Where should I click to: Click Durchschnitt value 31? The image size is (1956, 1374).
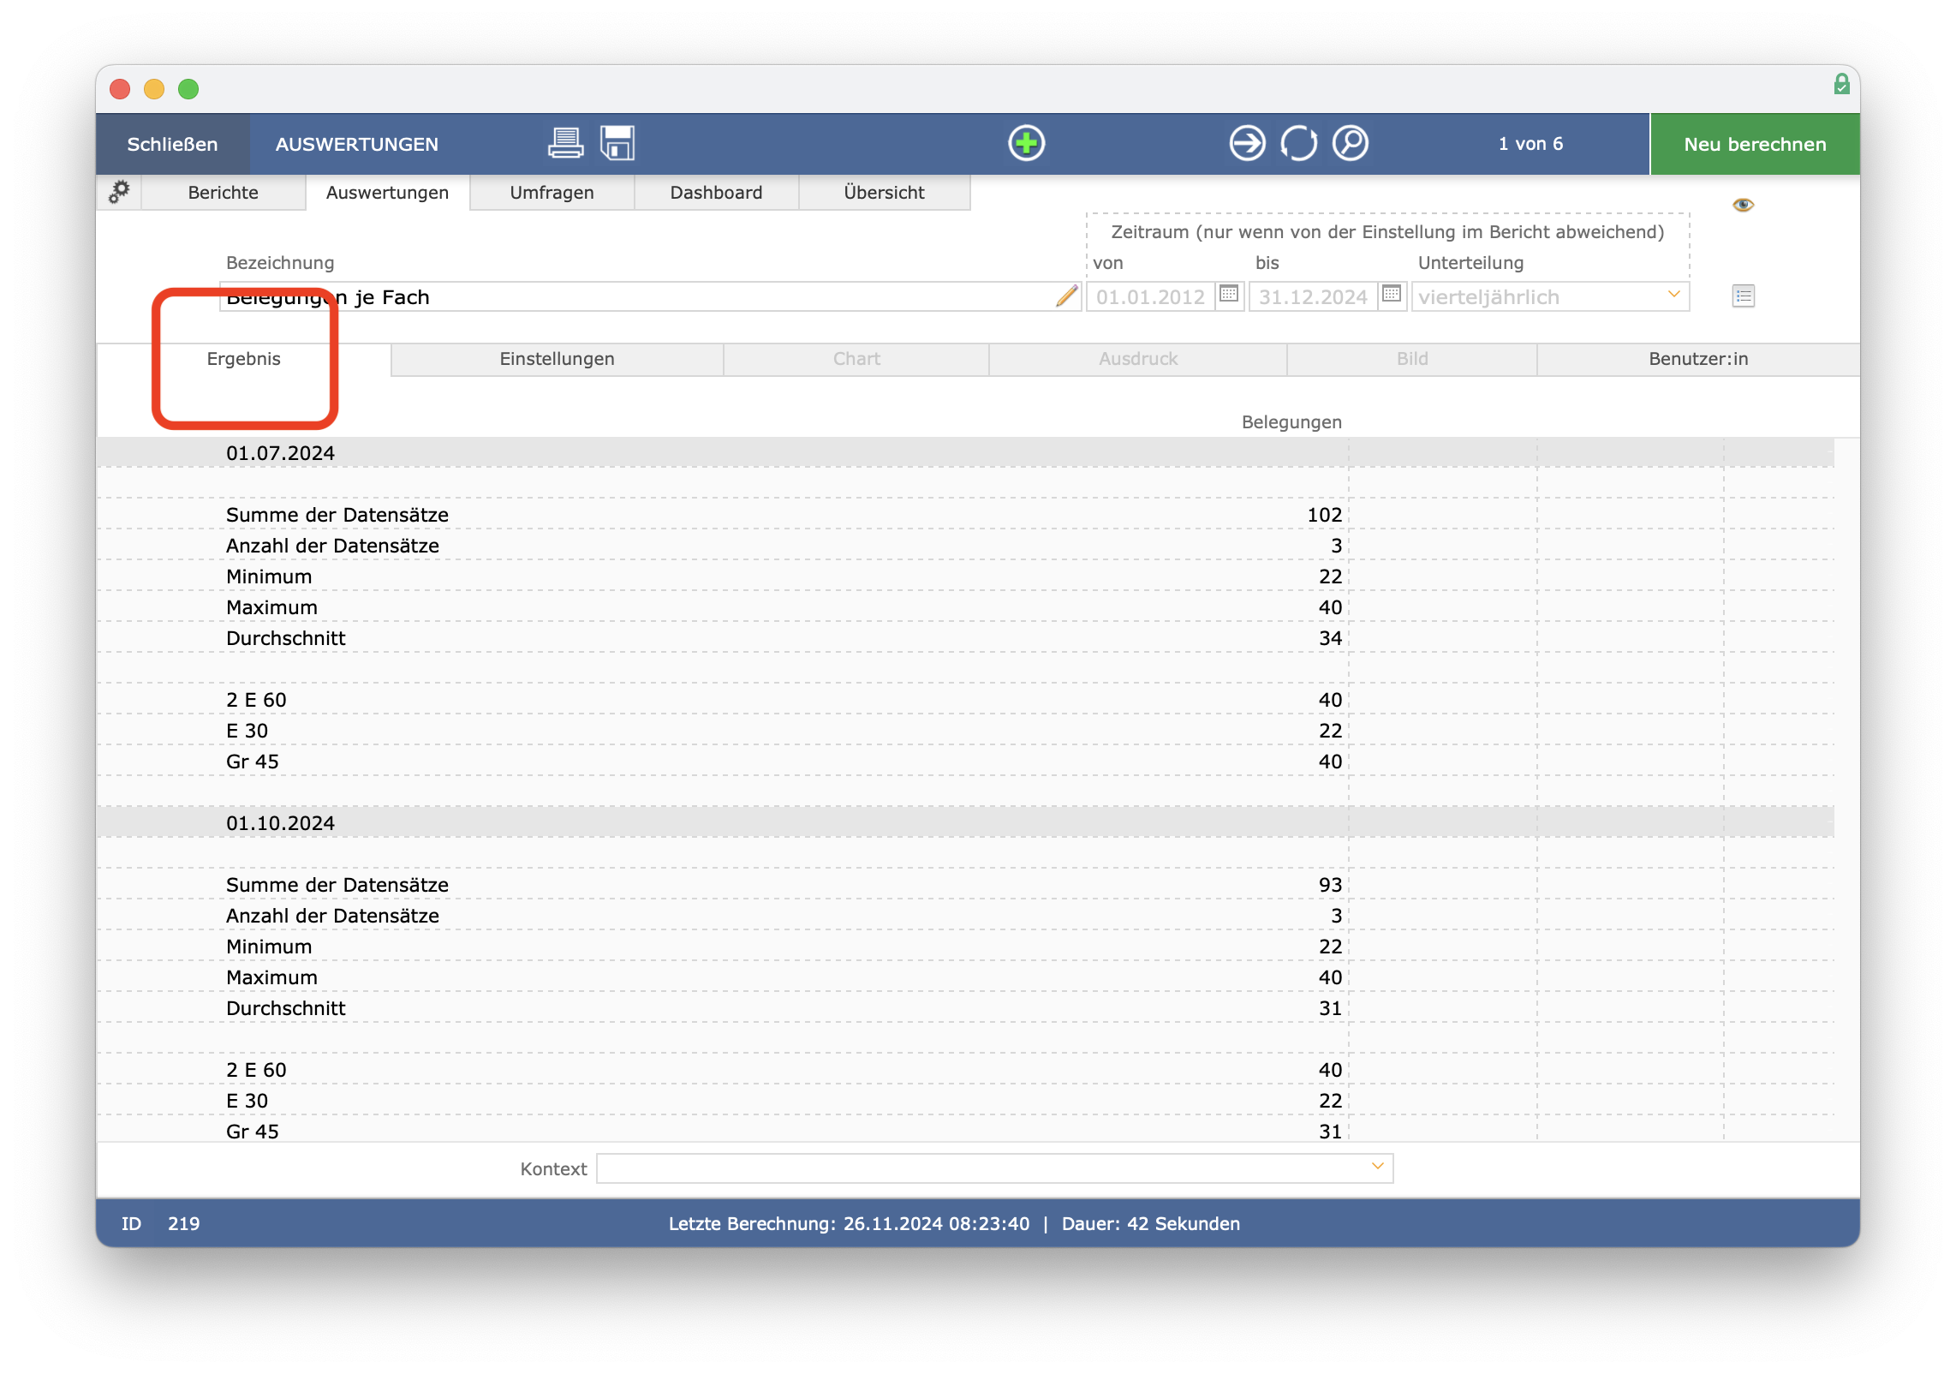click(1330, 1007)
